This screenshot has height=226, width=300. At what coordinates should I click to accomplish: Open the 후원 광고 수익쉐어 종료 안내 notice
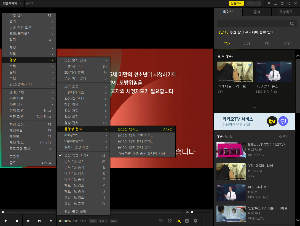246,32
